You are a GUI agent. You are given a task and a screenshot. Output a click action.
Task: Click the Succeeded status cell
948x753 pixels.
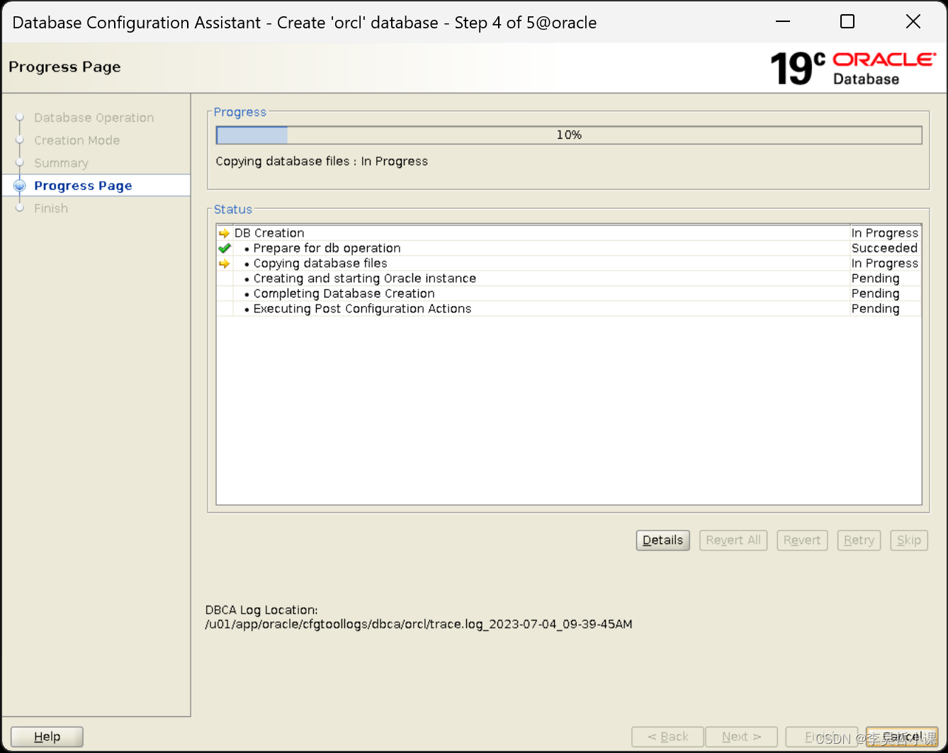point(884,248)
